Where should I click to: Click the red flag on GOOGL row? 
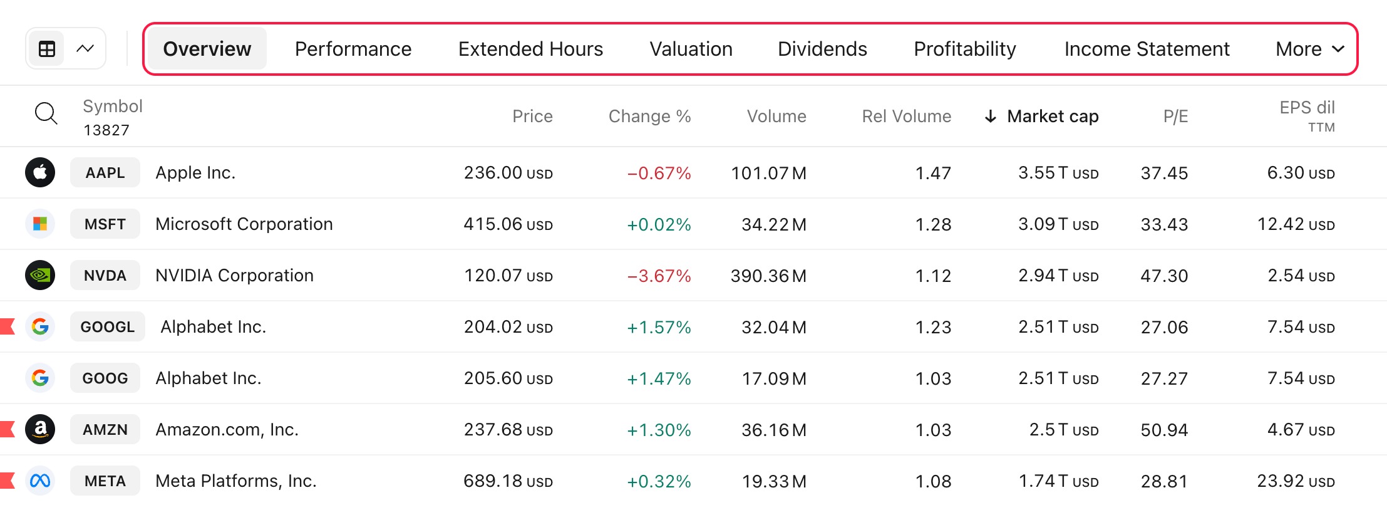click(x=7, y=326)
